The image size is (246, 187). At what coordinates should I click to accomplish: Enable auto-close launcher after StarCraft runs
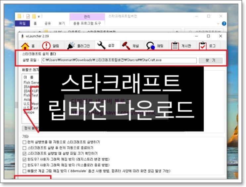click(x=24, y=148)
